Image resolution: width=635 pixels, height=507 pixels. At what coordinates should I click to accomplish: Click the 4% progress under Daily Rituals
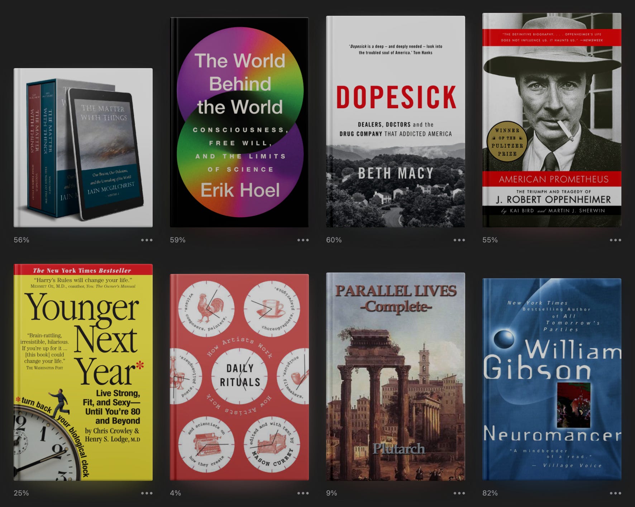176,493
